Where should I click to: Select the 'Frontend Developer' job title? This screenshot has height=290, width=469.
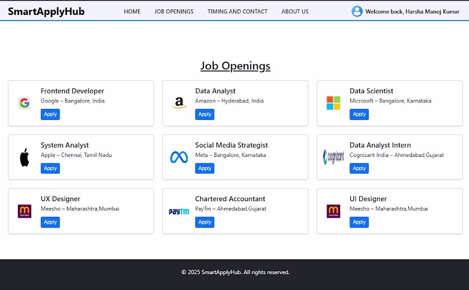point(72,91)
